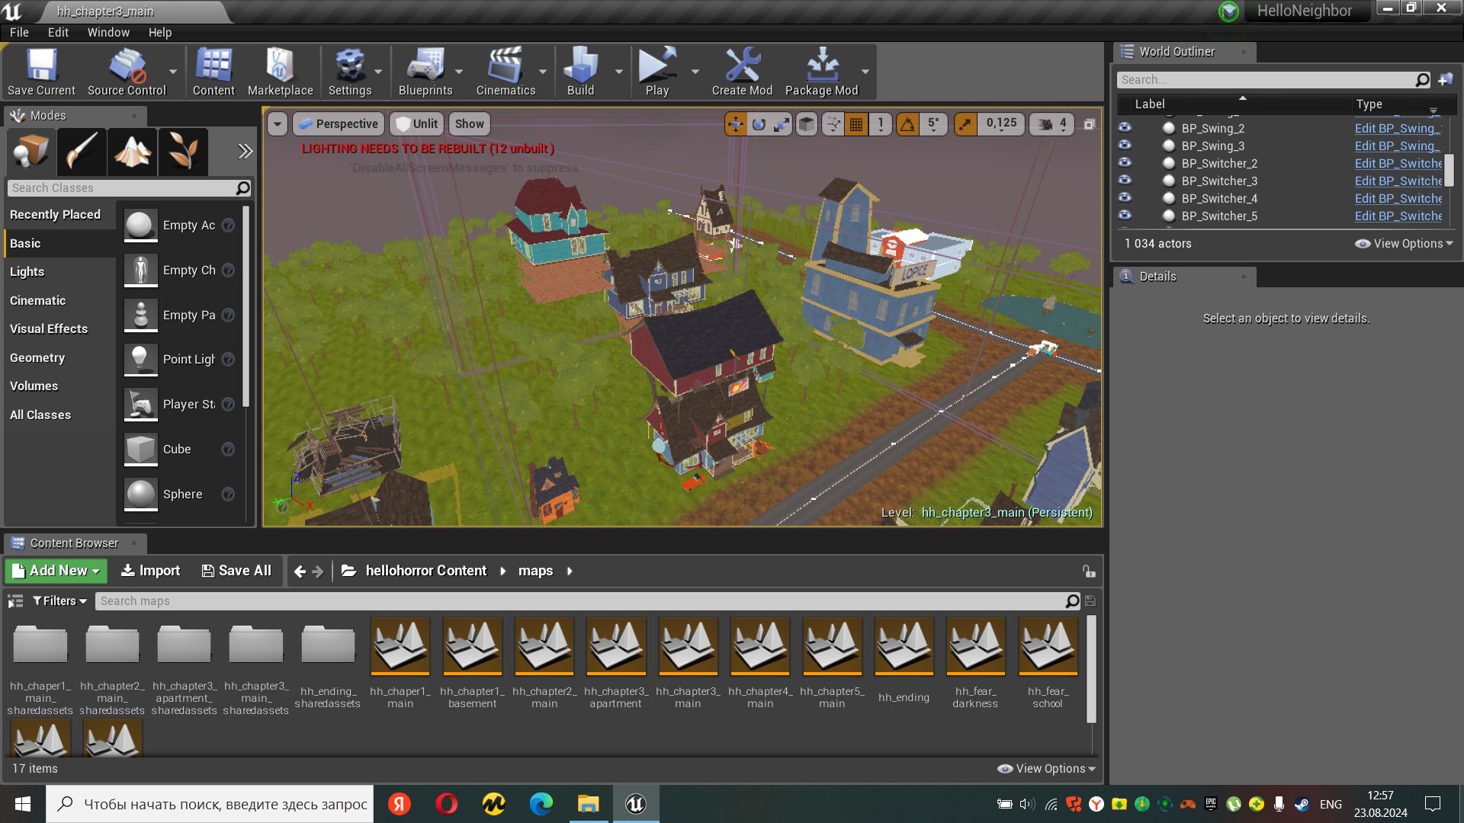Select Place mode in Modes panel
This screenshot has height=823, width=1464.
click(x=31, y=152)
